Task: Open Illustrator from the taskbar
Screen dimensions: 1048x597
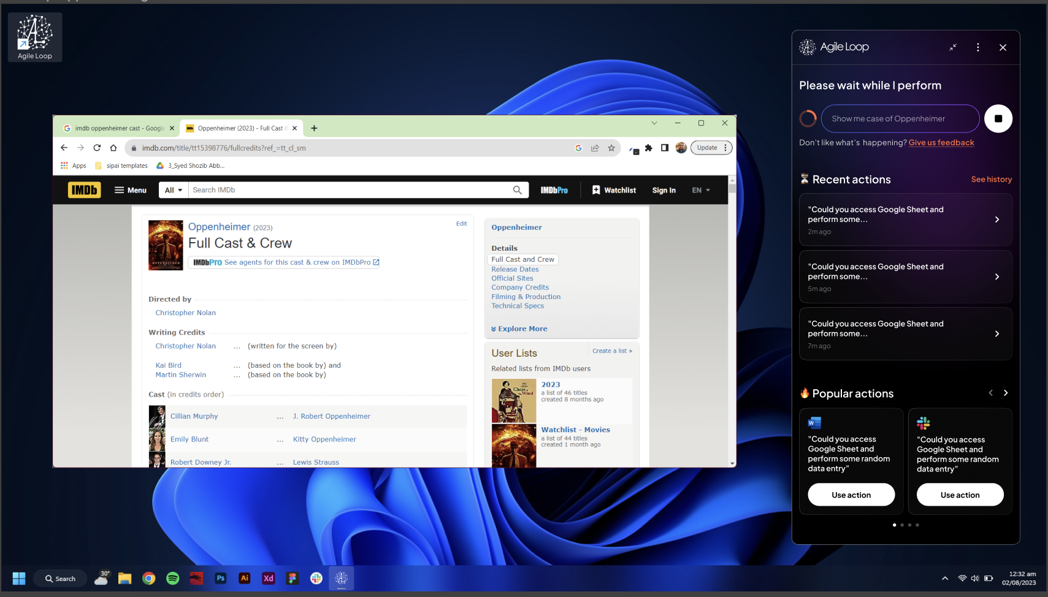Action: click(245, 578)
